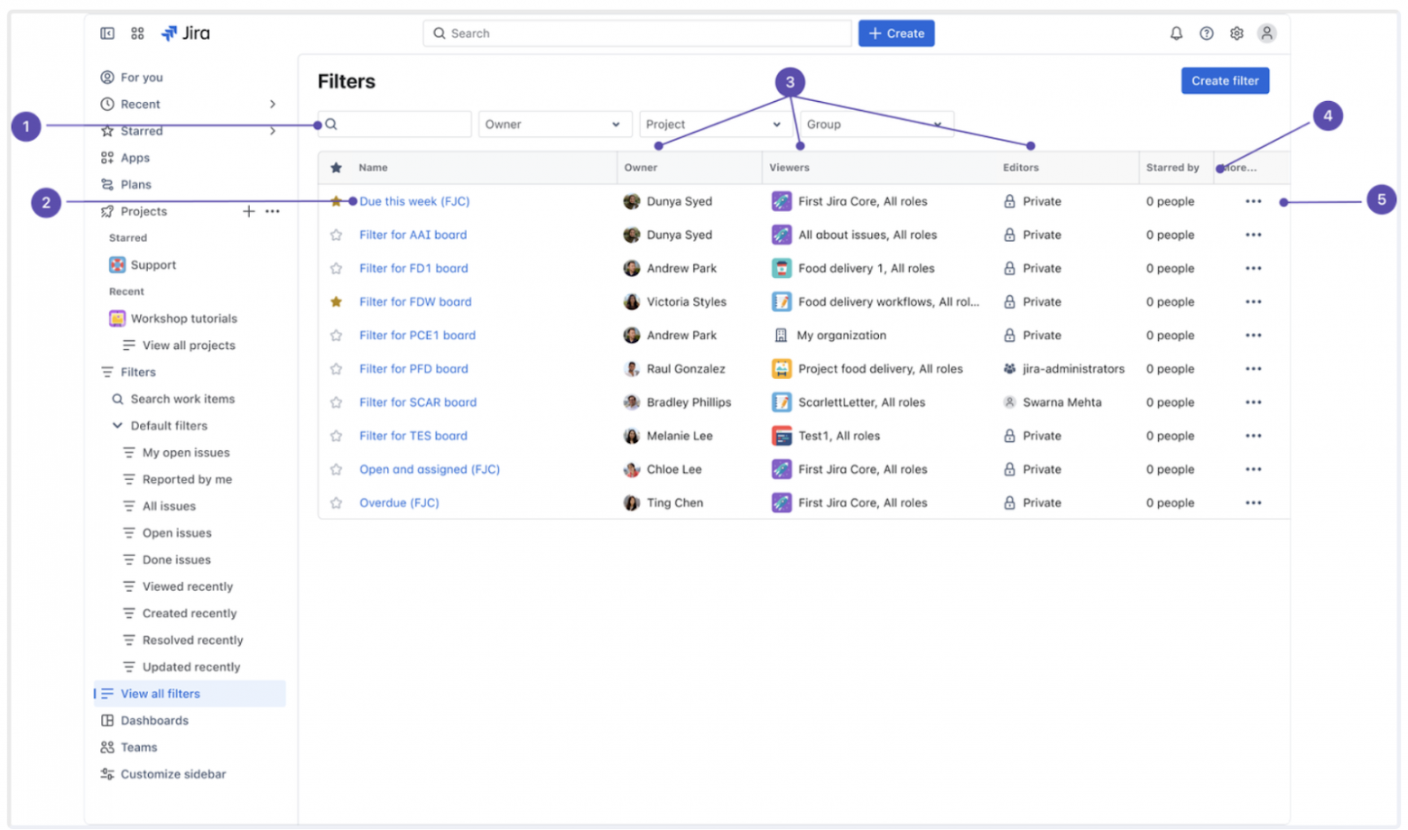The width and height of the screenshot is (1408, 830).
Task: Select Dashboards in the sidebar
Action: 154,720
